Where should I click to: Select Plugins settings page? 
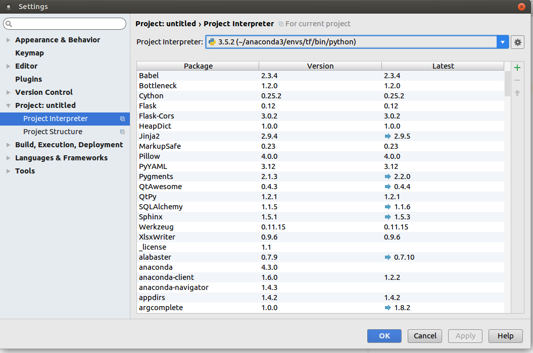[x=29, y=79]
